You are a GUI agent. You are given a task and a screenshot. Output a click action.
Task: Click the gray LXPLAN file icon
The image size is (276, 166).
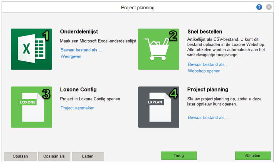158,107
